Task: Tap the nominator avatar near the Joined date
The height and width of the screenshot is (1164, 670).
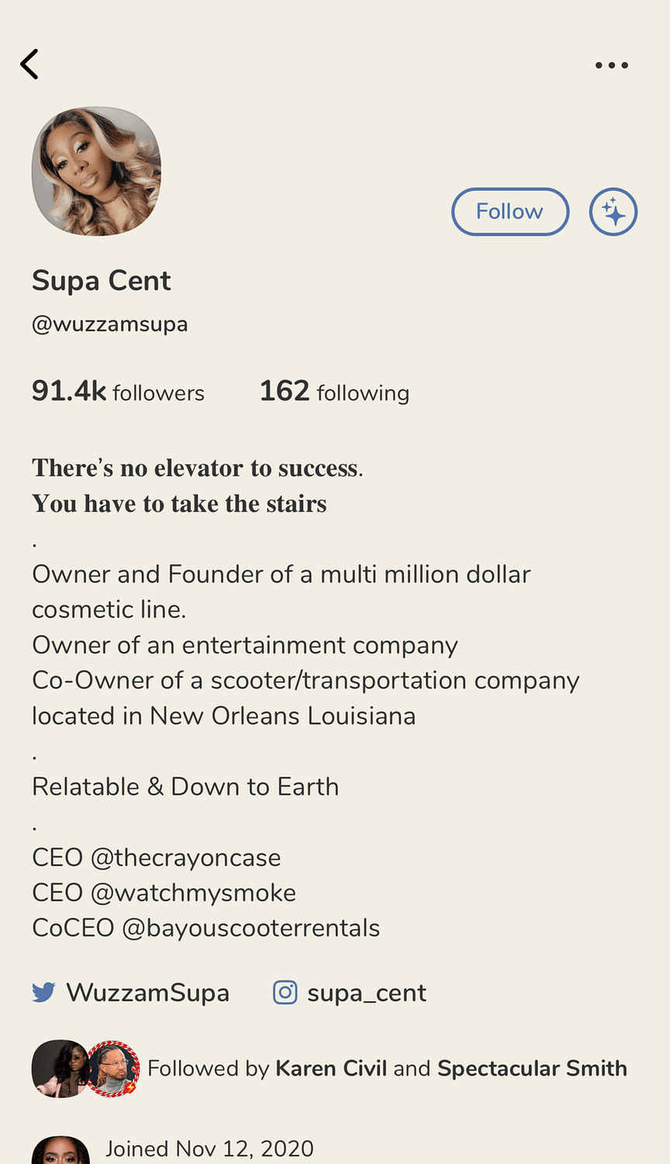Action: pos(60,1150)
